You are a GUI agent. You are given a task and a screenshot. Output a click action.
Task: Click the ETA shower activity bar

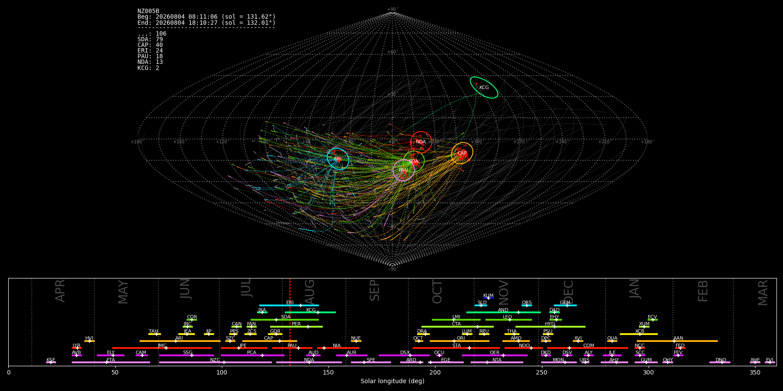click(x=111, y=362)
